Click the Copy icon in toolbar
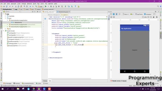The width and height of the screenshot is (162, 91). tap(18, 6)
